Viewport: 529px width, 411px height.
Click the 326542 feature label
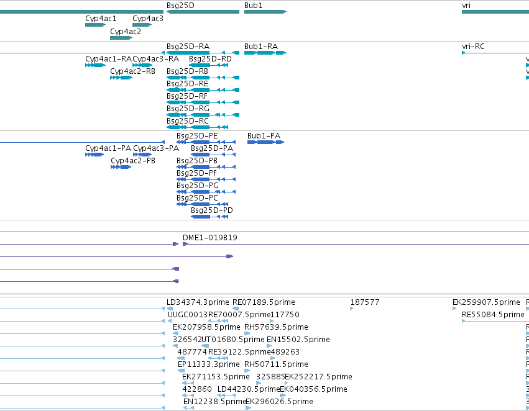187,340
